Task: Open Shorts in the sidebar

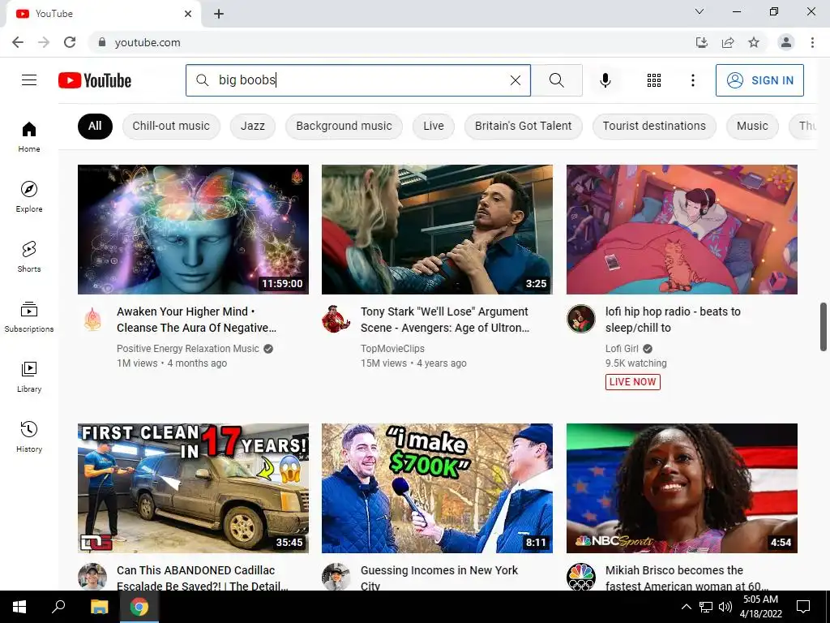Action: (29, 256)
